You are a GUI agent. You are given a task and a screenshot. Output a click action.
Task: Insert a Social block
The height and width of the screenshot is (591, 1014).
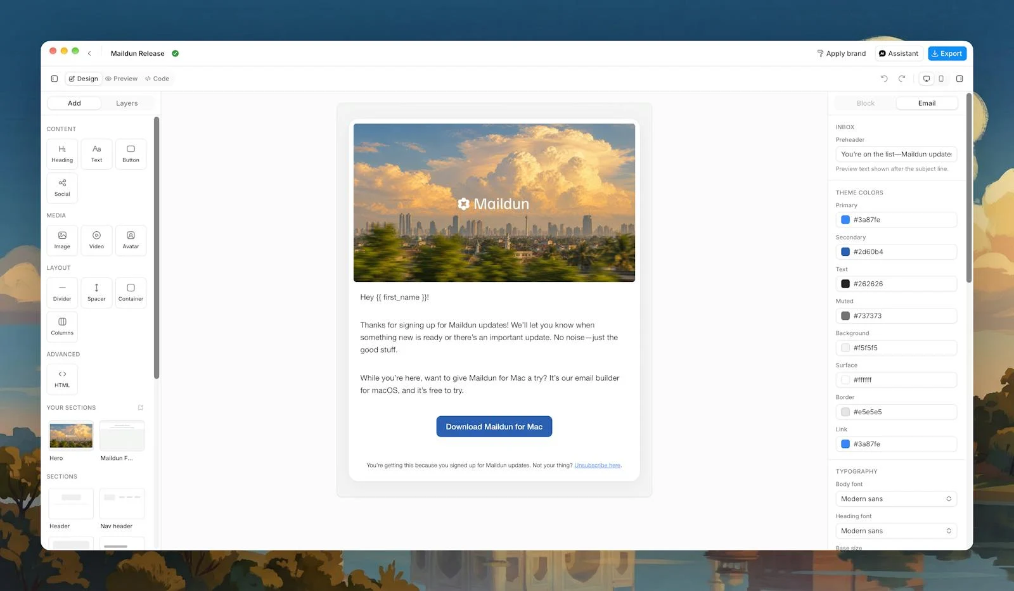(x=62, y=188)
